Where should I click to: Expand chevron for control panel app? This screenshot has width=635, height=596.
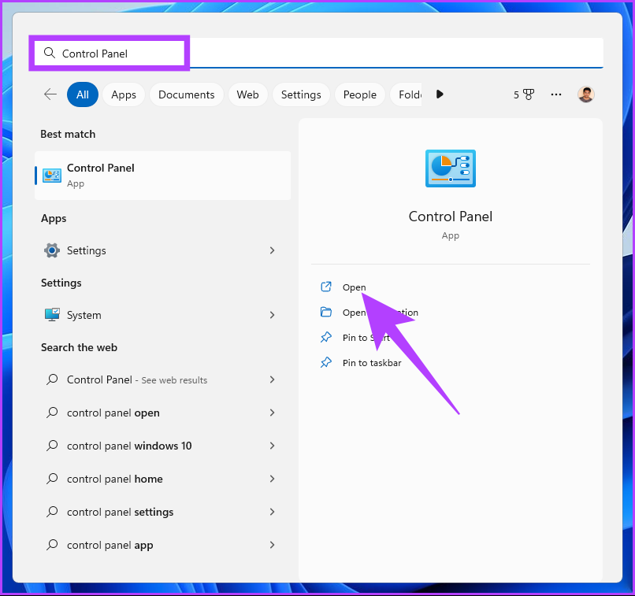(272, 545)
